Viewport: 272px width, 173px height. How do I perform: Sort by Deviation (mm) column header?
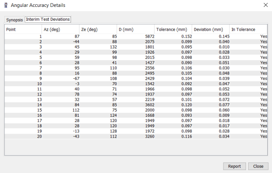(x=210, y=29)
